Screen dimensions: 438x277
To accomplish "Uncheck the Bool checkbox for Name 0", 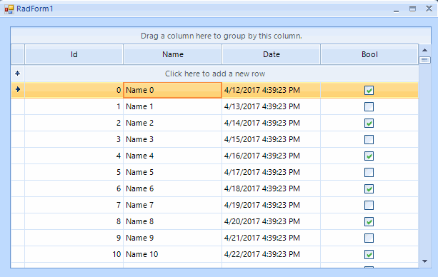I will [369, 90].
